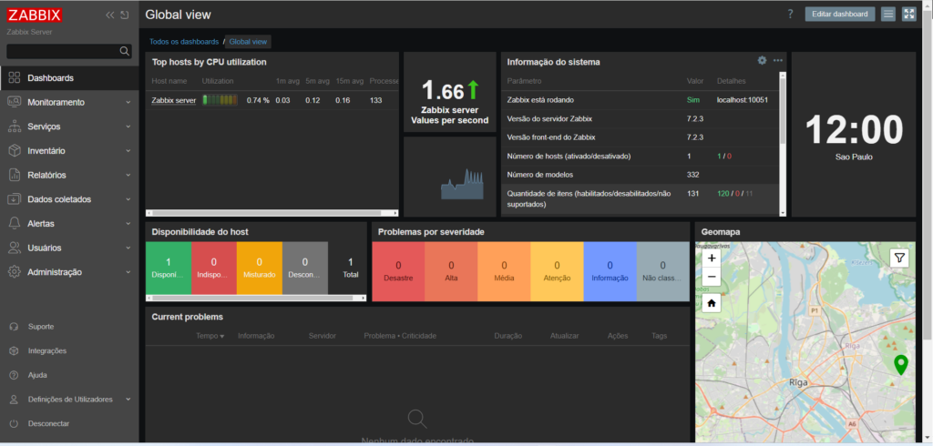Expand the Usuários chevron
This screenshot has height=446, width=933.
tap(128, 248)
